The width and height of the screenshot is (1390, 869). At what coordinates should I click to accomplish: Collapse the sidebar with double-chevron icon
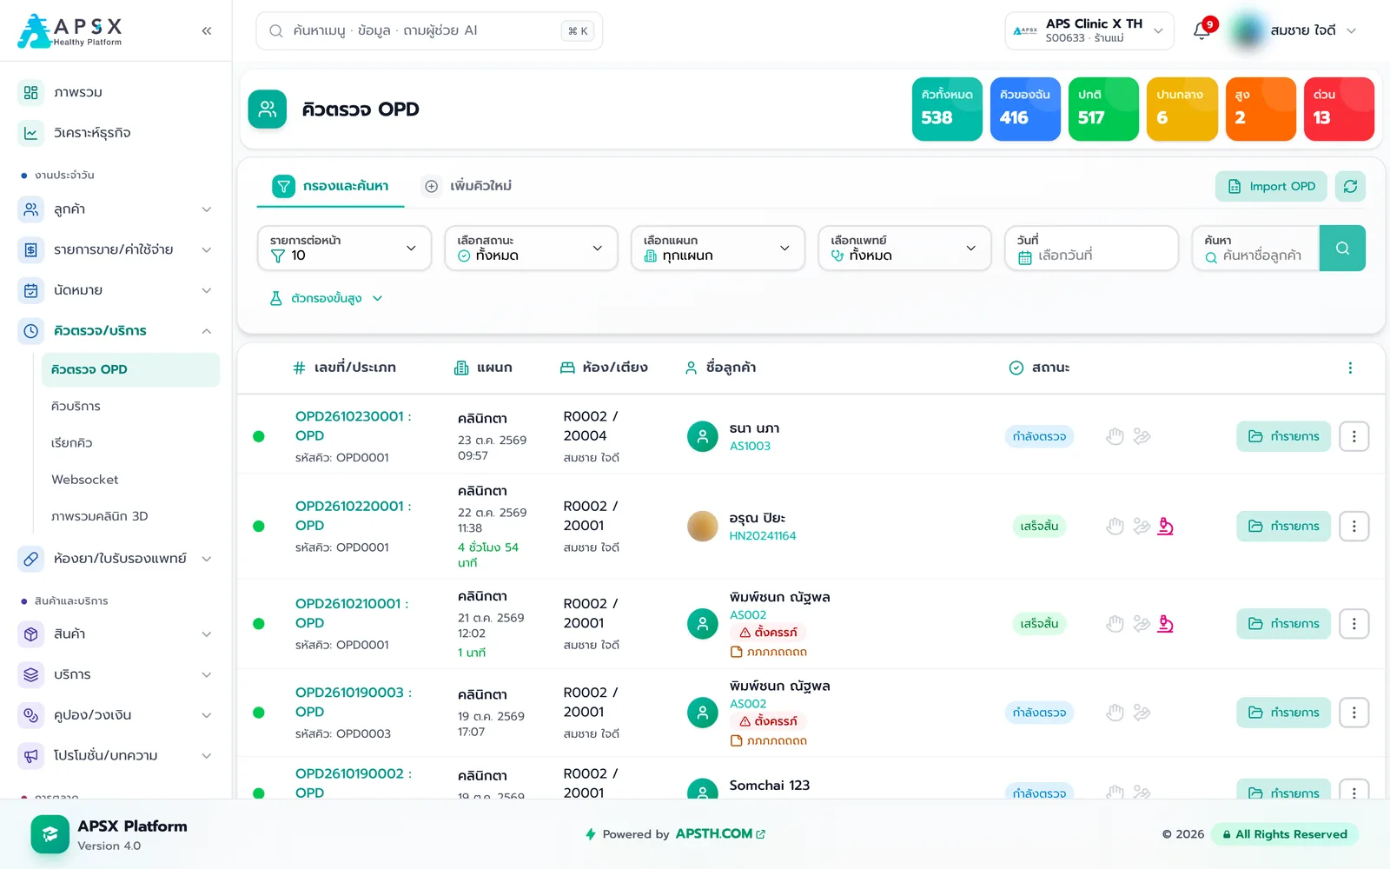pyautogui.click(x=207, y=31)
